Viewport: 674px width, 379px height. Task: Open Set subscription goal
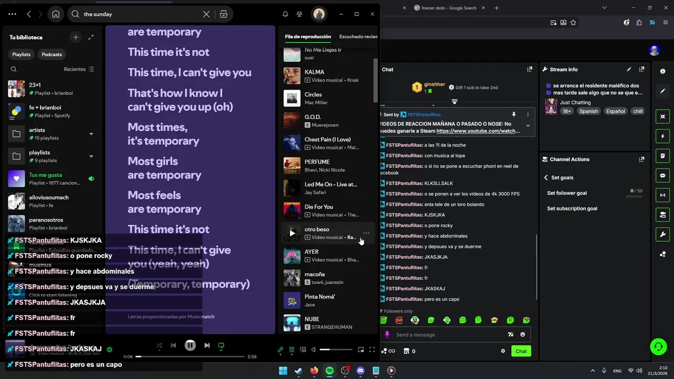(572, 208)
